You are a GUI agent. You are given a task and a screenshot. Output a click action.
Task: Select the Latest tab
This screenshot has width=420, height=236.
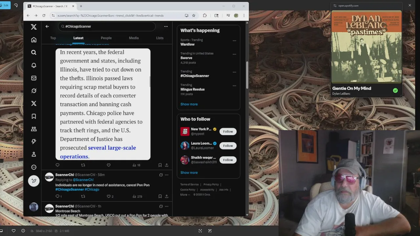[78, 38]
